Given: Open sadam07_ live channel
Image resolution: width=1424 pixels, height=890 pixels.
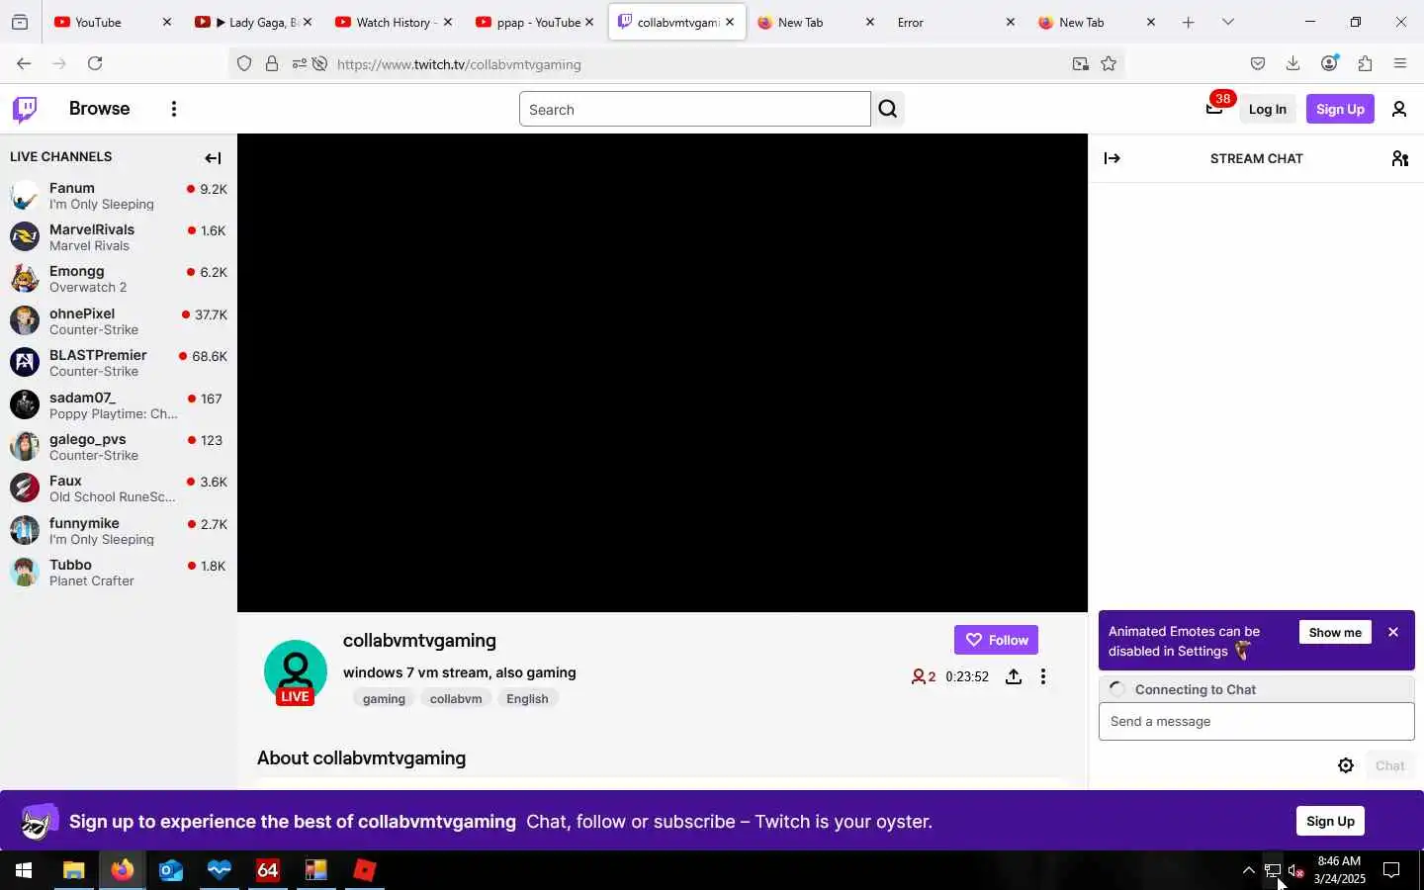Looking at the screenshot, I should coord(119,405).
